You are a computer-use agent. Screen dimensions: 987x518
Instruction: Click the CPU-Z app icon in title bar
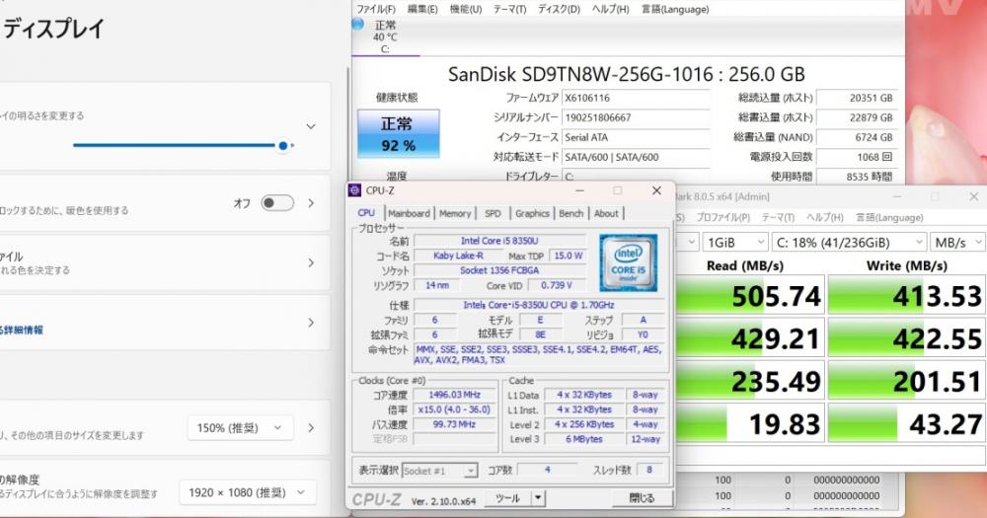point(355,190)
